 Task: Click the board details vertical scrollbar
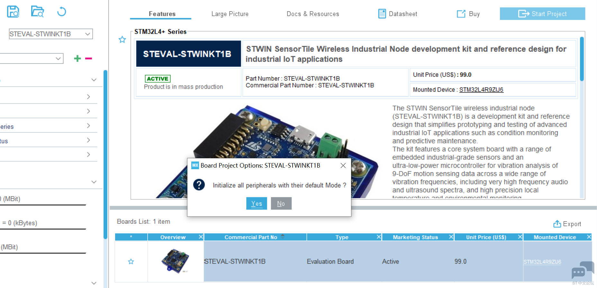click(582, 59)
